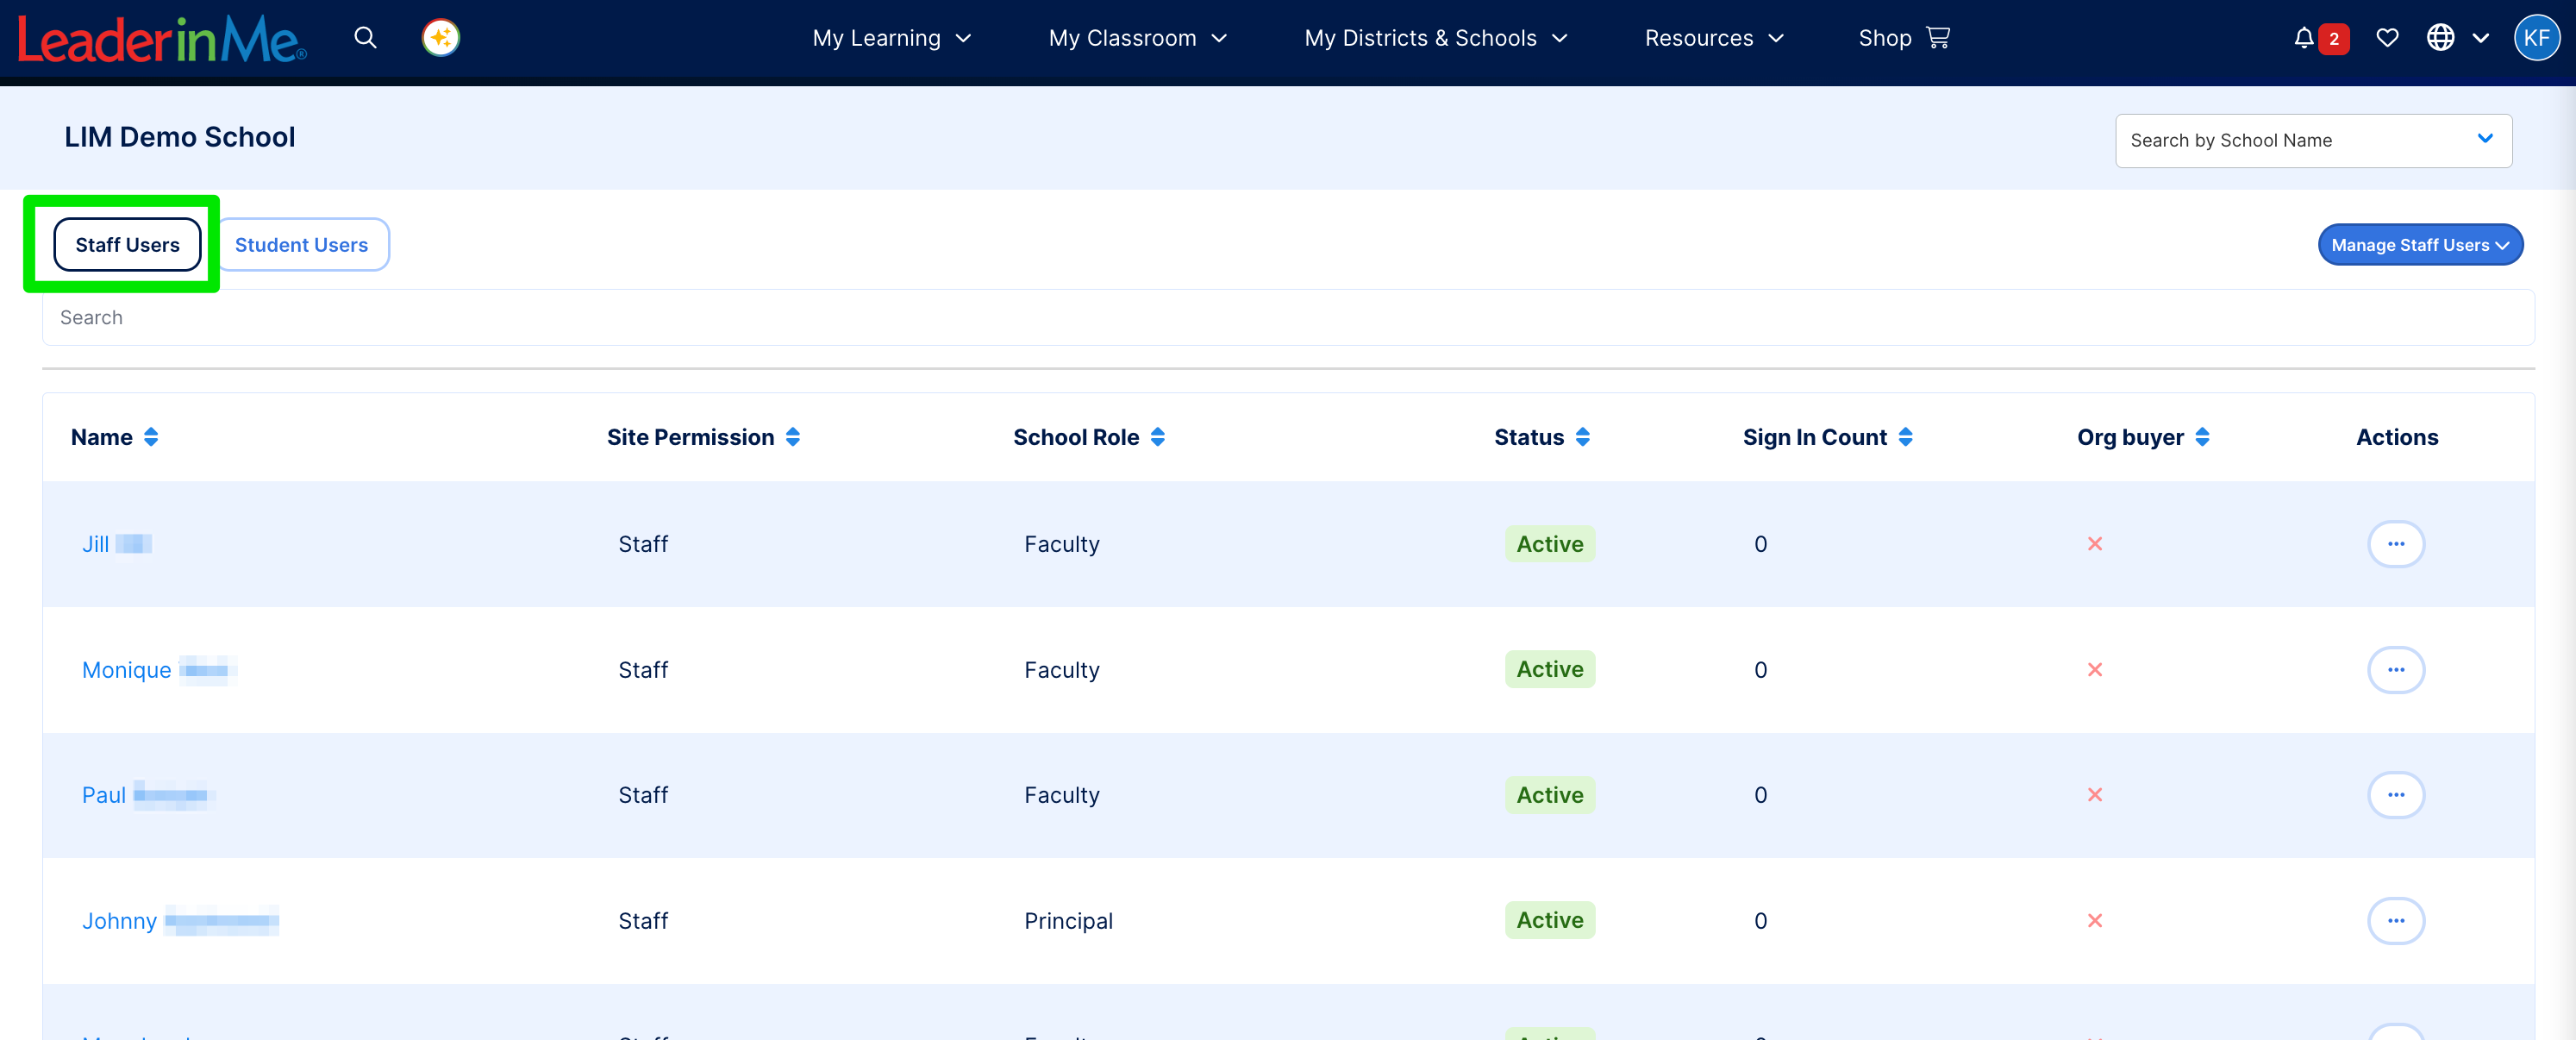Open Manage Staff Users dropdown
Viewport: 2576px width, 1040px height.
2420,245
